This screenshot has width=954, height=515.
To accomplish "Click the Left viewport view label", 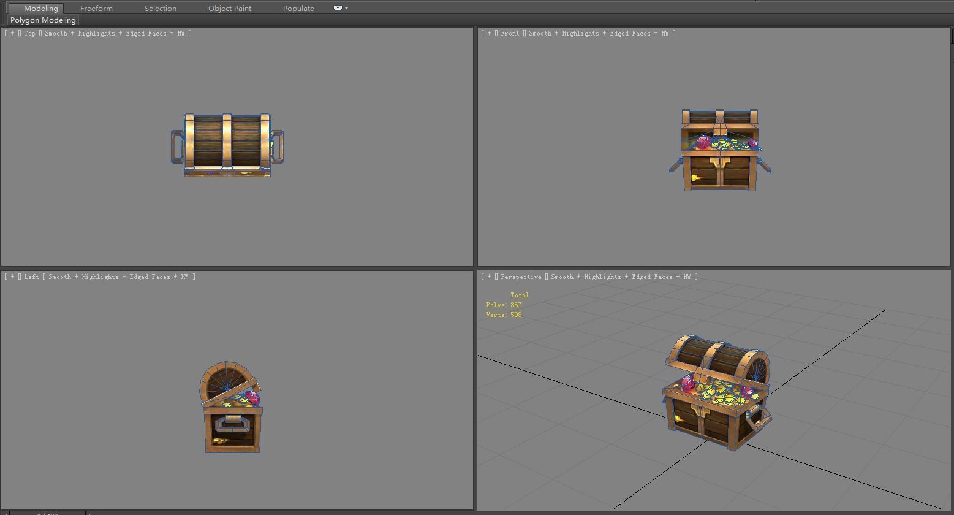I will [x=32, y=277].
